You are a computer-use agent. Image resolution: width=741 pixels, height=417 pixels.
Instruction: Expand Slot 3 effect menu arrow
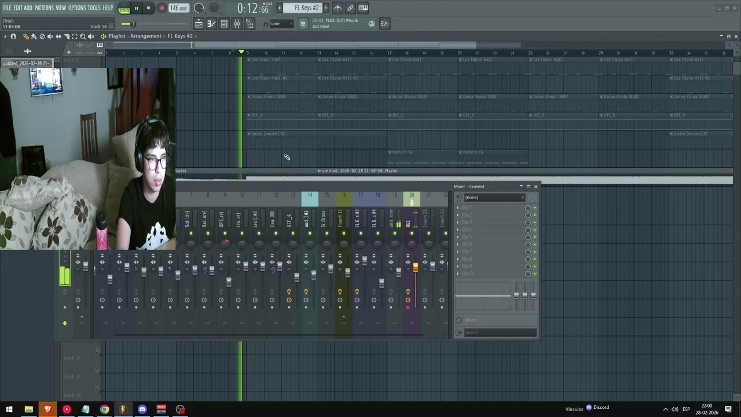(x=458, y=222)
